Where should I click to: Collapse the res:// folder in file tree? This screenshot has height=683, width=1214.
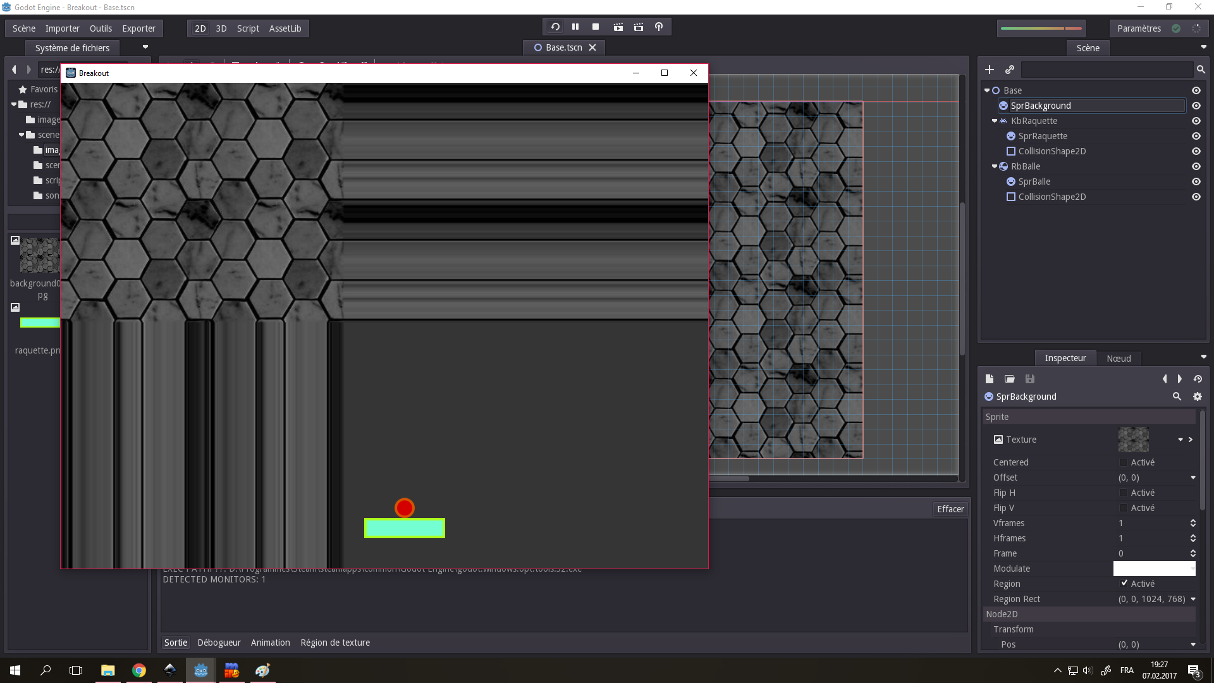pyautogui.click(x=14, y=104)
